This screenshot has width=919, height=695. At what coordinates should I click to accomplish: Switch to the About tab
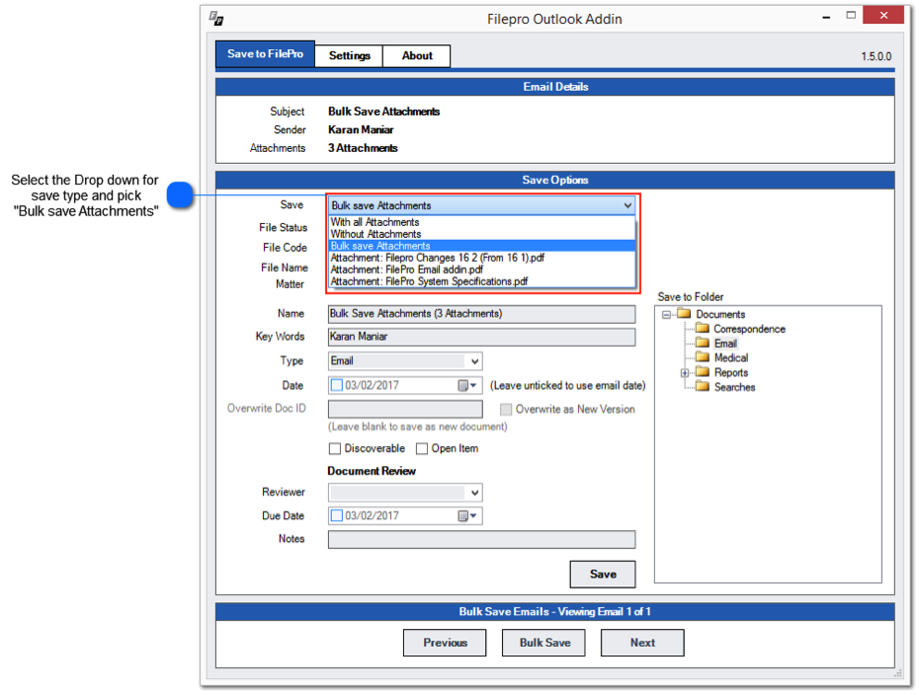(417, 55)
